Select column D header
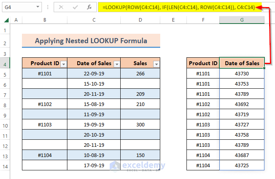 [140, 20]
